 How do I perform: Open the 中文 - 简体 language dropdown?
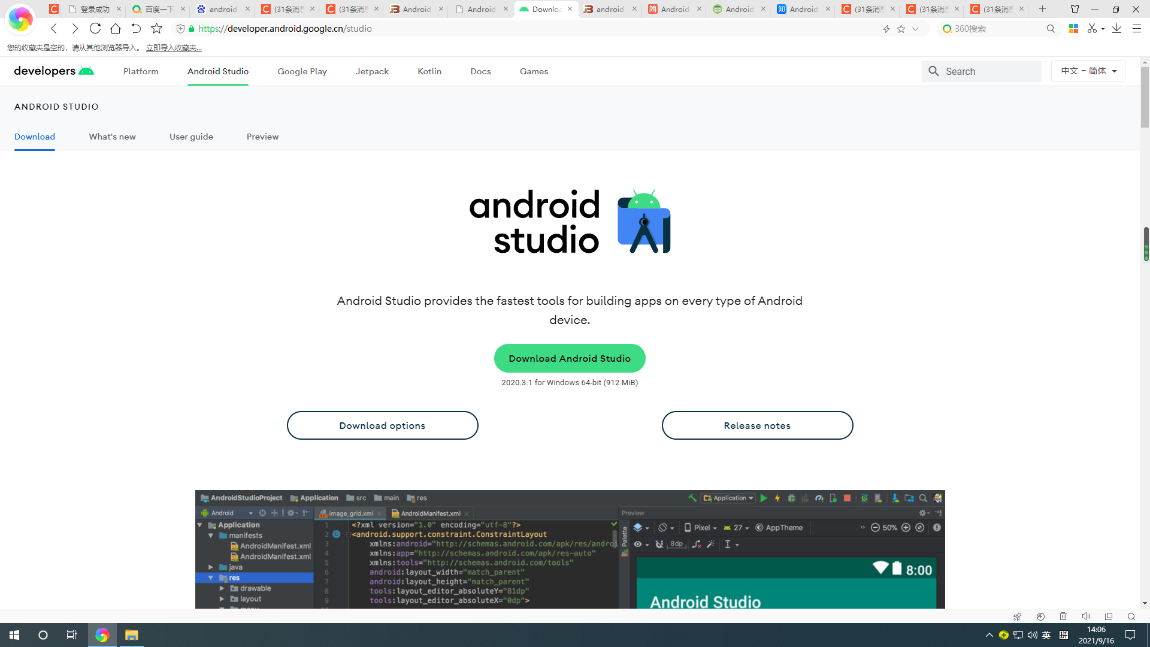coord(1088,71)
